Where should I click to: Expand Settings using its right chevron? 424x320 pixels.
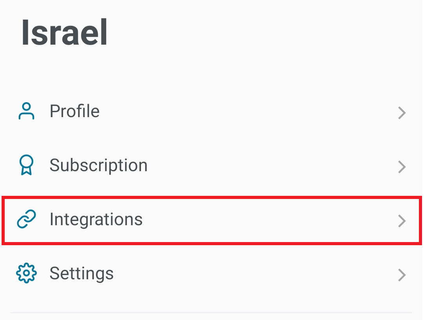coord(402,275)
